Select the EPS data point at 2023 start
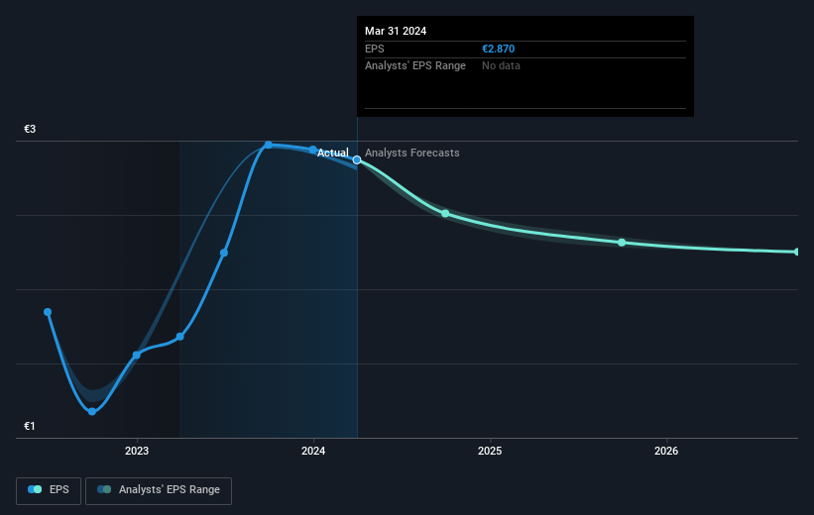Viewport: 814px width, 515px height. click(x=137, y=355)
